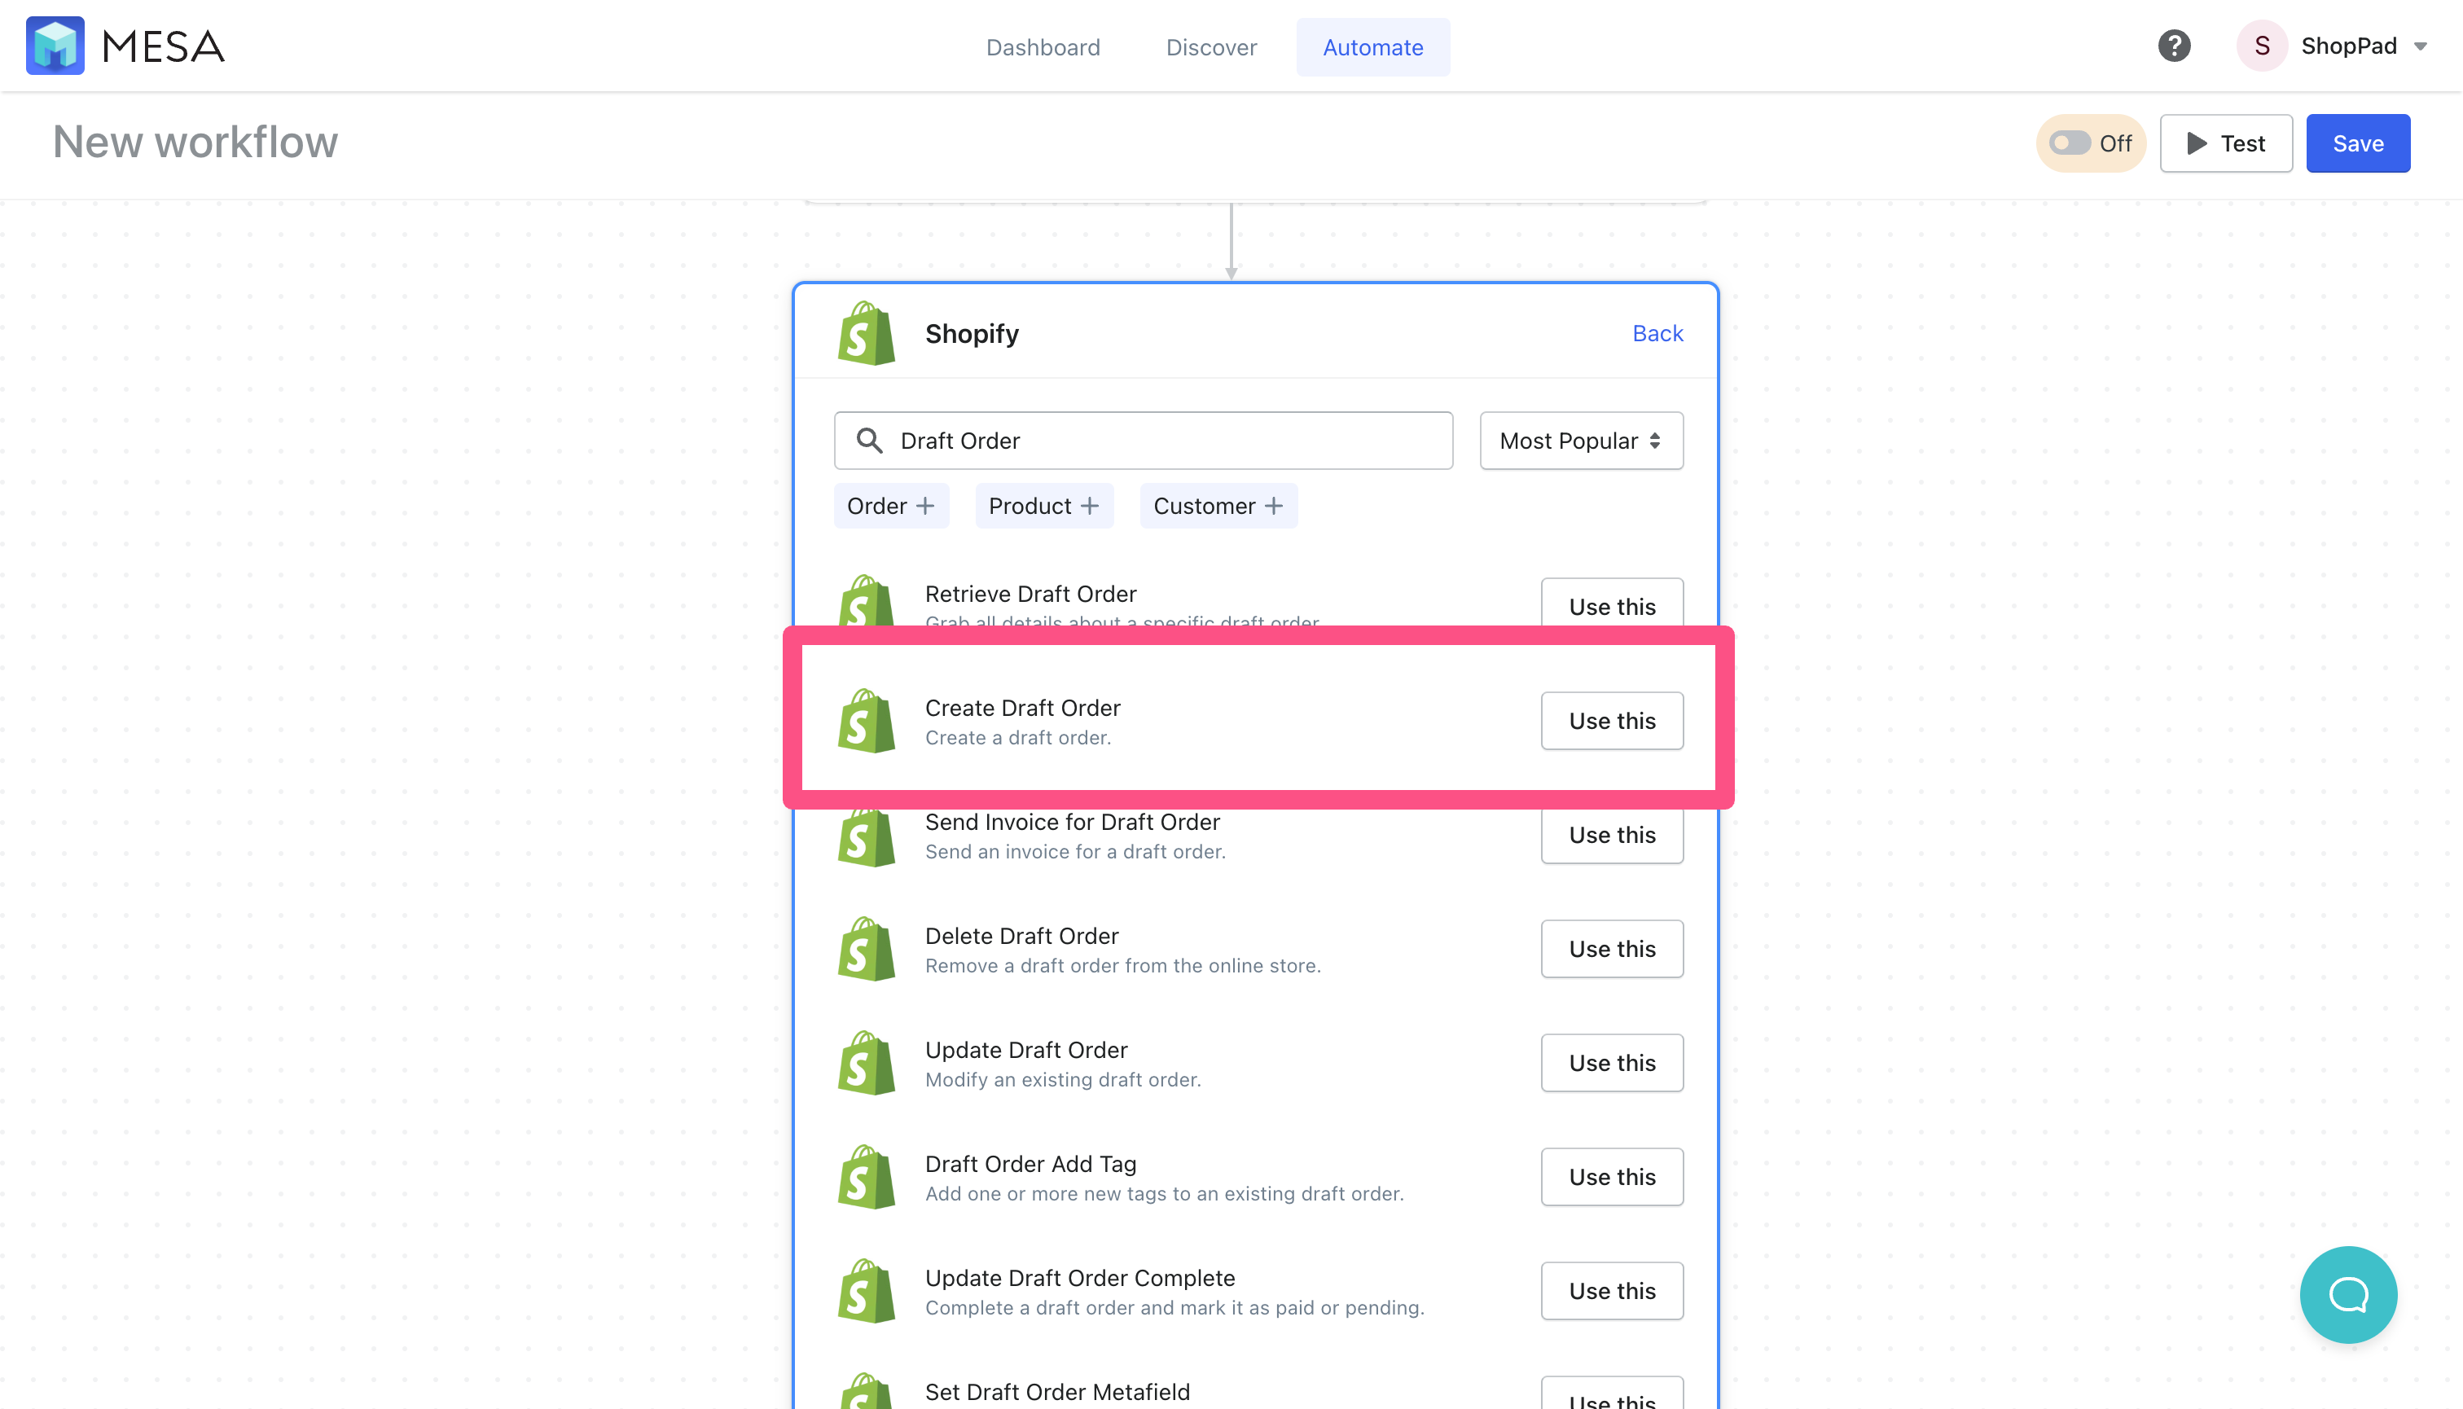Viewport: 2463px width, 1409px height.
Task: Click 'Modify an existing draft order.' description
Action: tap(1061, 1080)
